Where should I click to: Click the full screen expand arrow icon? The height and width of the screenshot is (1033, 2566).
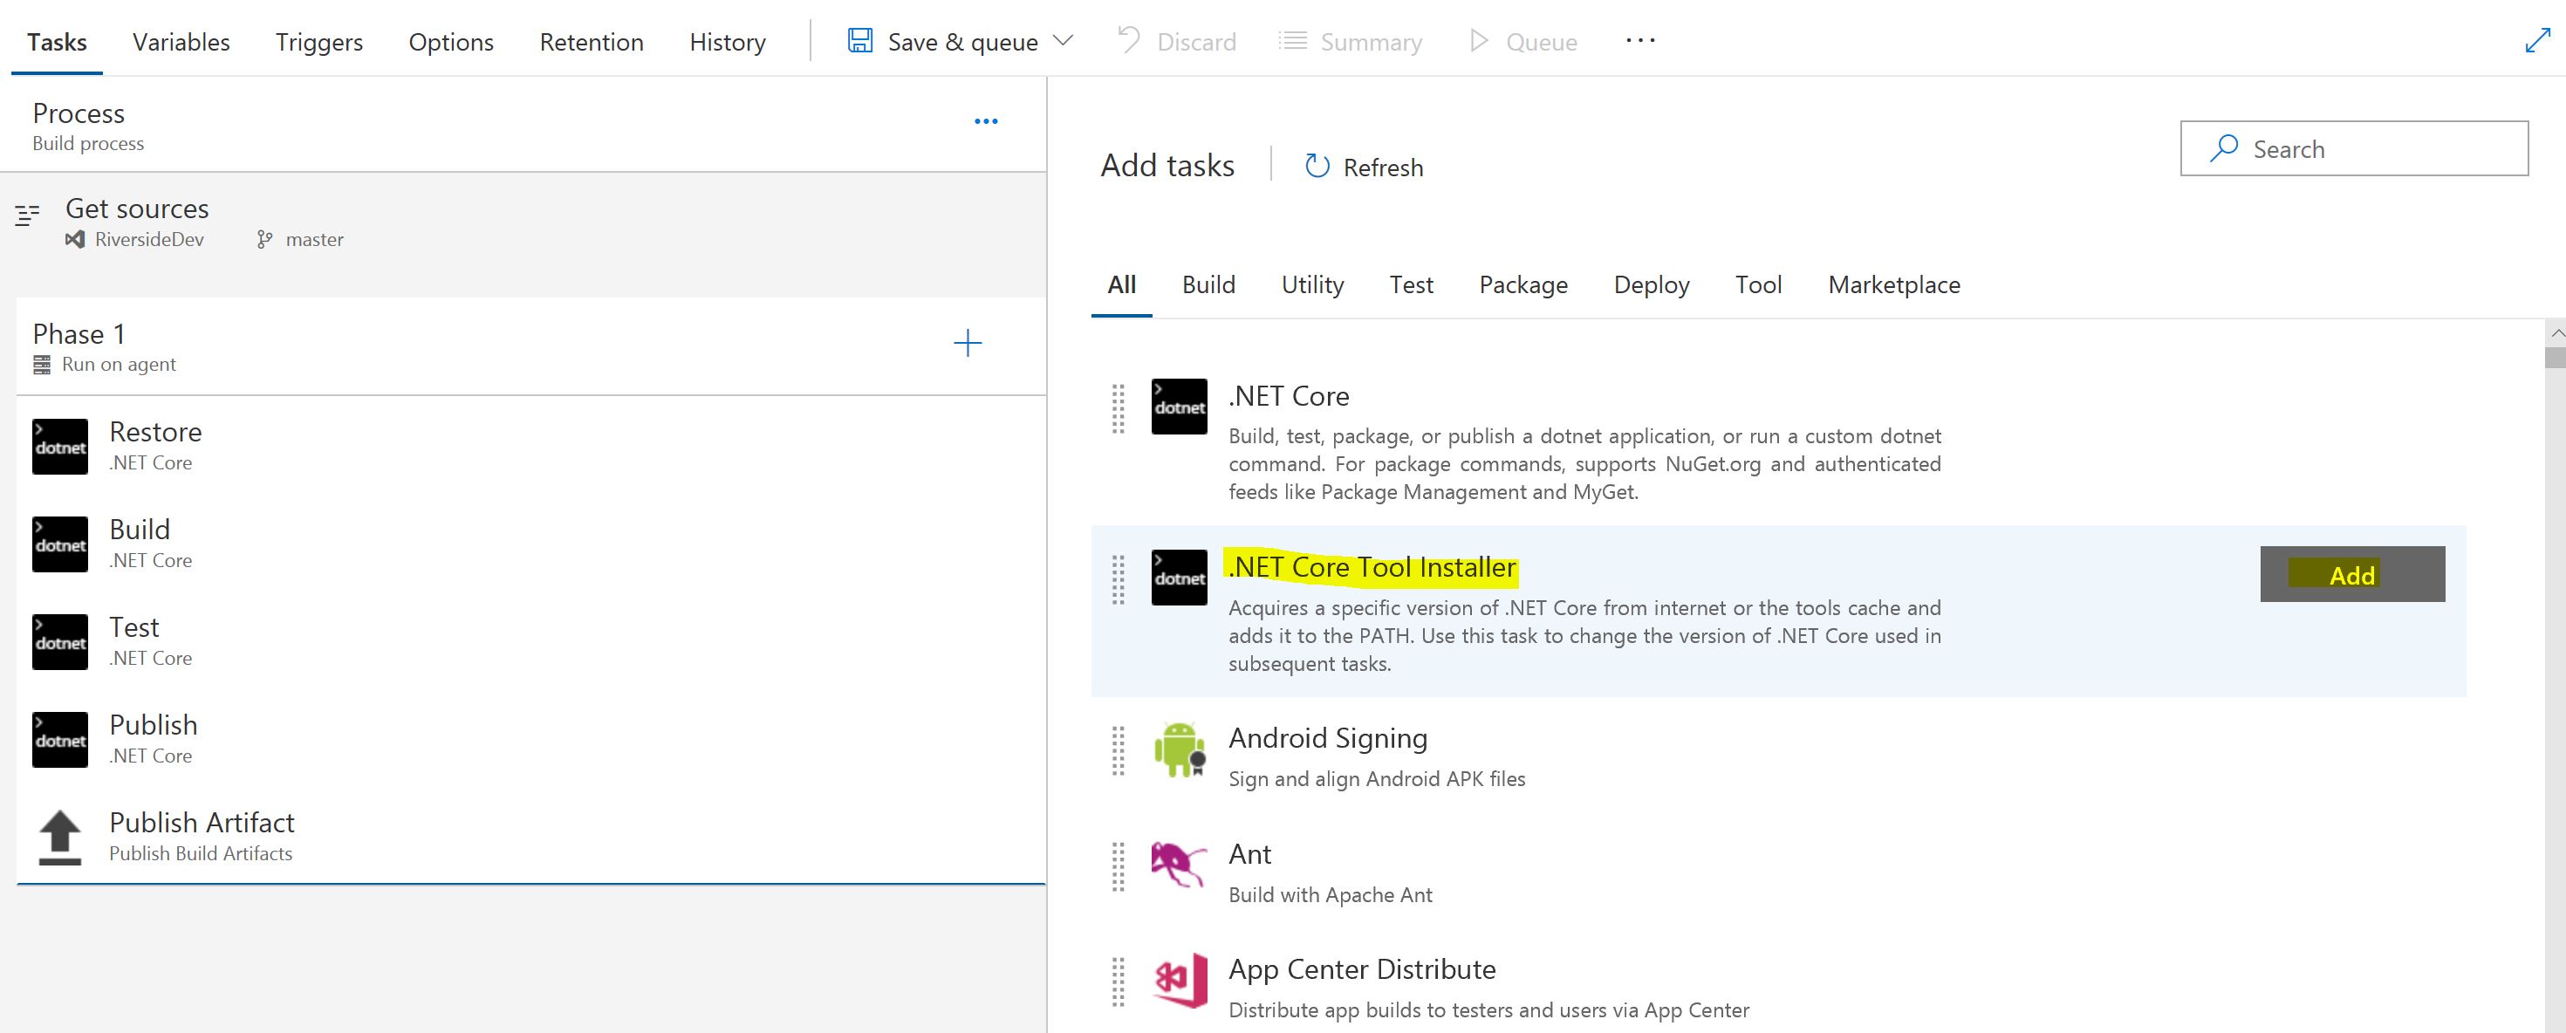click(2536, 41)
